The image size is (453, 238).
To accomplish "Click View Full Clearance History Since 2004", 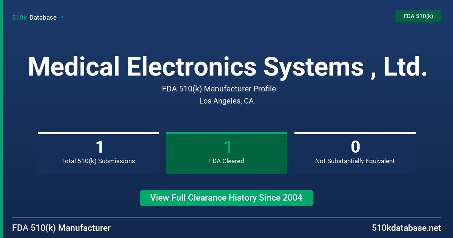I will (226, 198).
